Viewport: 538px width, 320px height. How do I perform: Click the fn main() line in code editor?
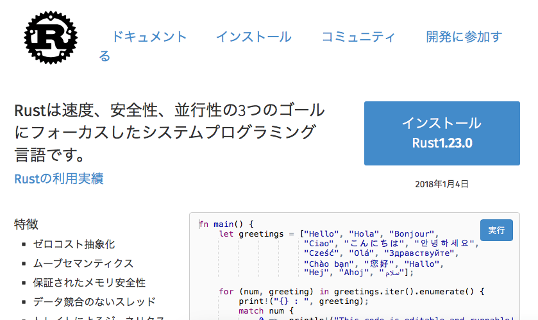[x=226, y=224]
